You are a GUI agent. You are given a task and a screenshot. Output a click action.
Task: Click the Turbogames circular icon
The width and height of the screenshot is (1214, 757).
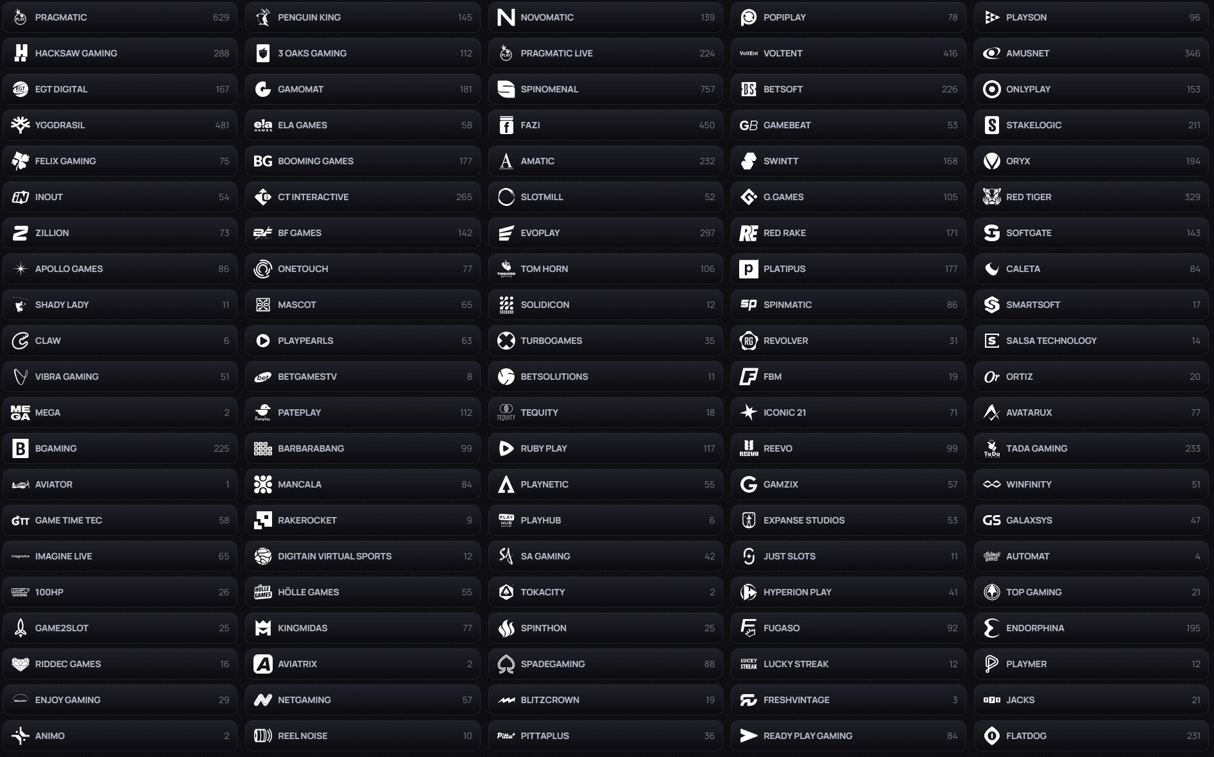click(506, 341)
